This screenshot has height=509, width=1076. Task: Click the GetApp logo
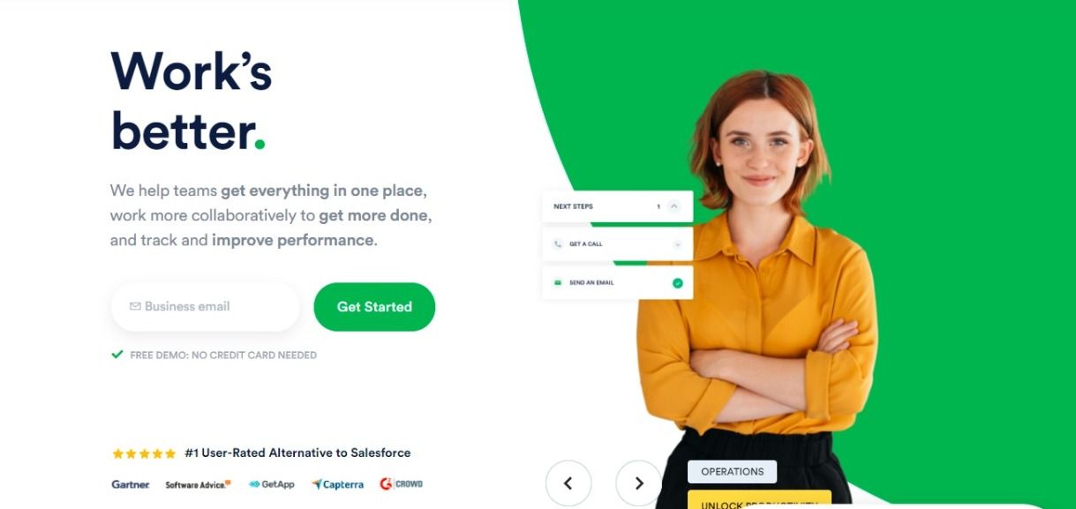tap(271, 484)
